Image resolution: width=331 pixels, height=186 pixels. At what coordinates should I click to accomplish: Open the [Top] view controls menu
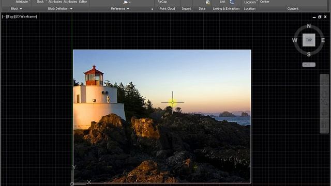coord(10,17)
